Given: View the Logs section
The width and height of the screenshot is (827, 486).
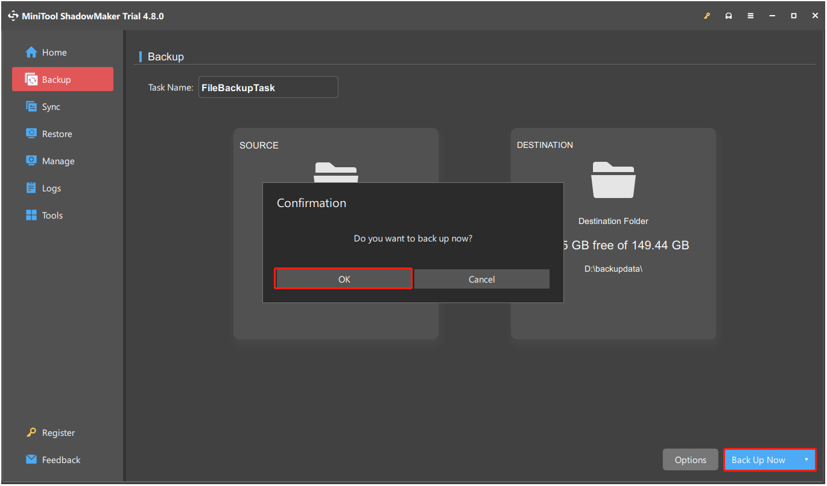Looking at the screenshot, I should click(x=51, y=188).
